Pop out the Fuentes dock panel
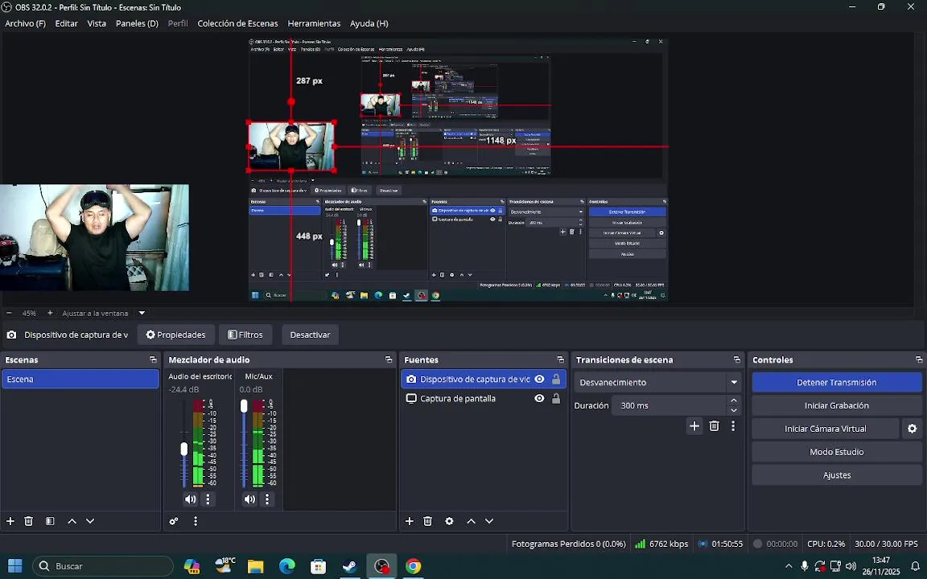Image resolution: width=927 pixels, height=579 pixels. click(x=560, y=359)
